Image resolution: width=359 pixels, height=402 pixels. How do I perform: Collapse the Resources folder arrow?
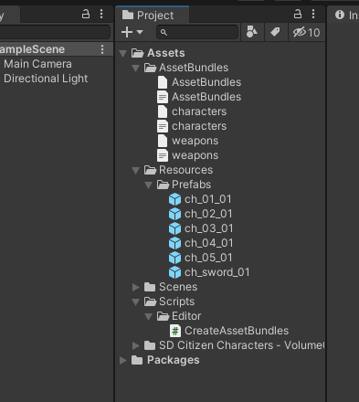[x=136, y=171]
